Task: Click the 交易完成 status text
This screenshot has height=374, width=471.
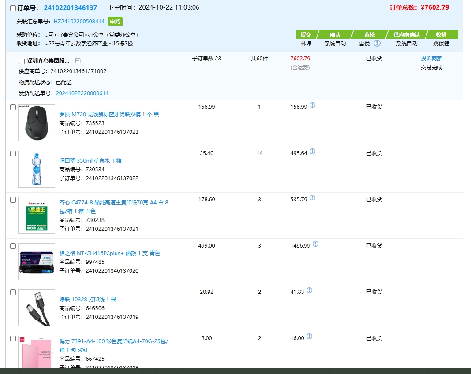Action: pos(431,67)
